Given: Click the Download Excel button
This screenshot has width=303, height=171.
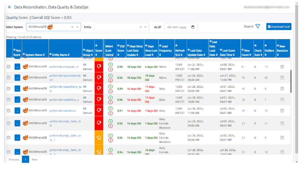Looking at the screenshot, I should pos(279,27).
